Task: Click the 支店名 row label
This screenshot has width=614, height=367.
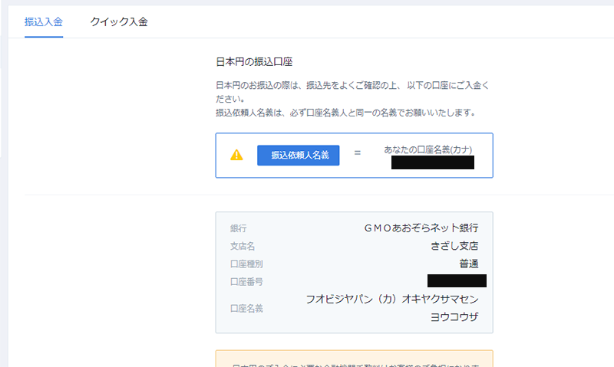Action: point(243,246)
